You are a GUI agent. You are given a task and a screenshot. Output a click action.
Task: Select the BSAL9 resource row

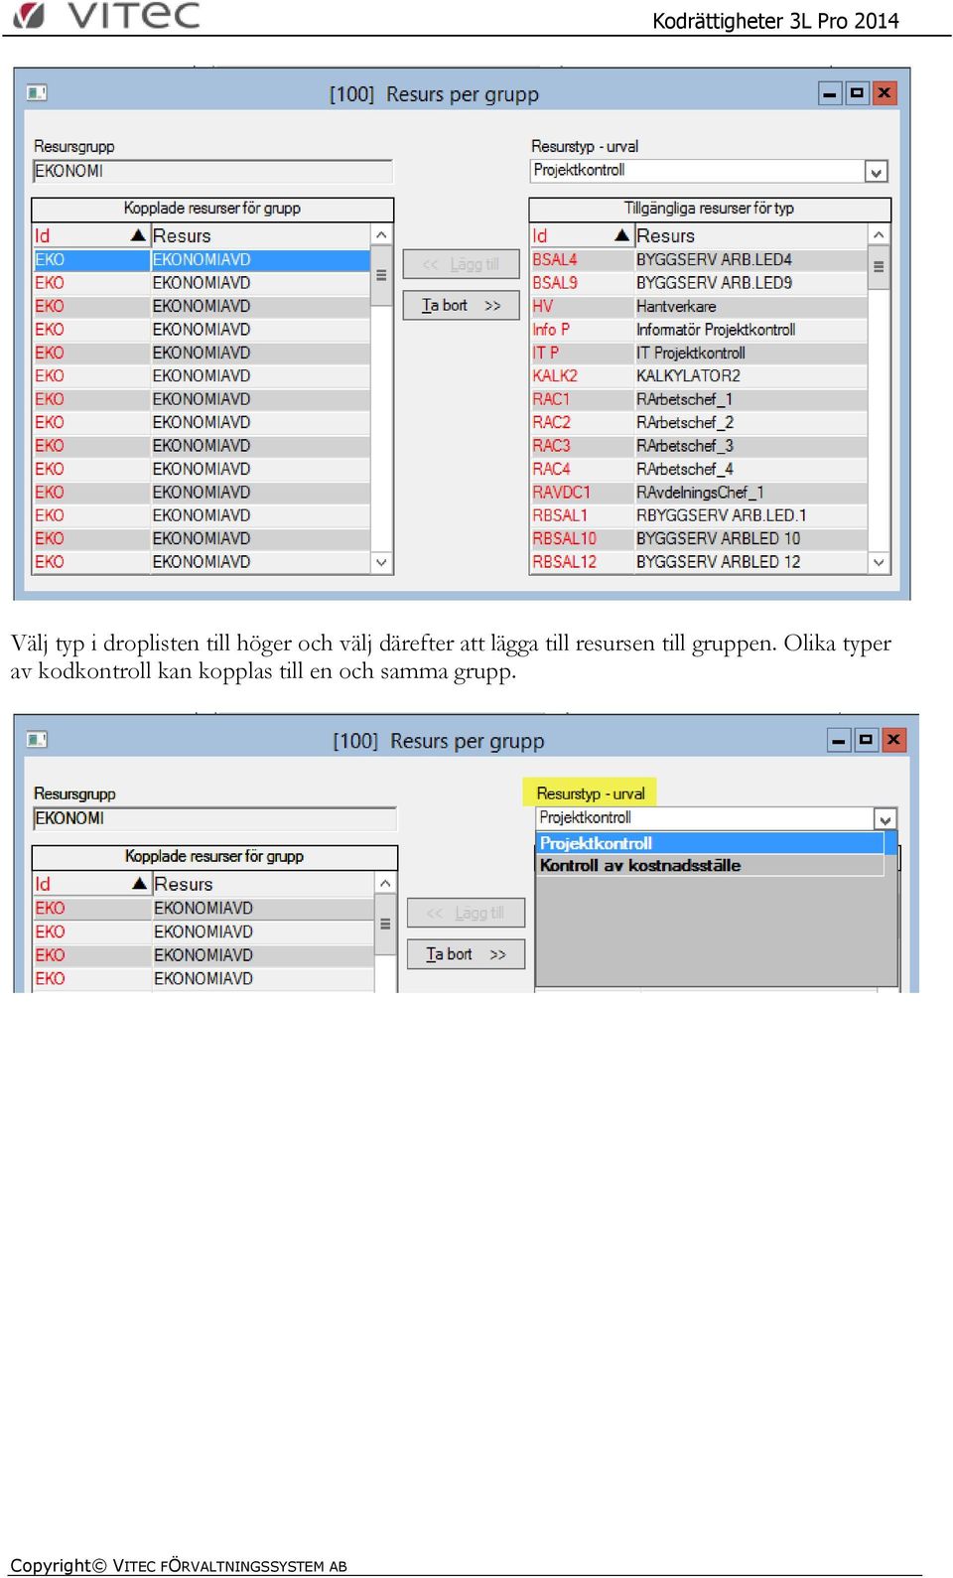699,283
